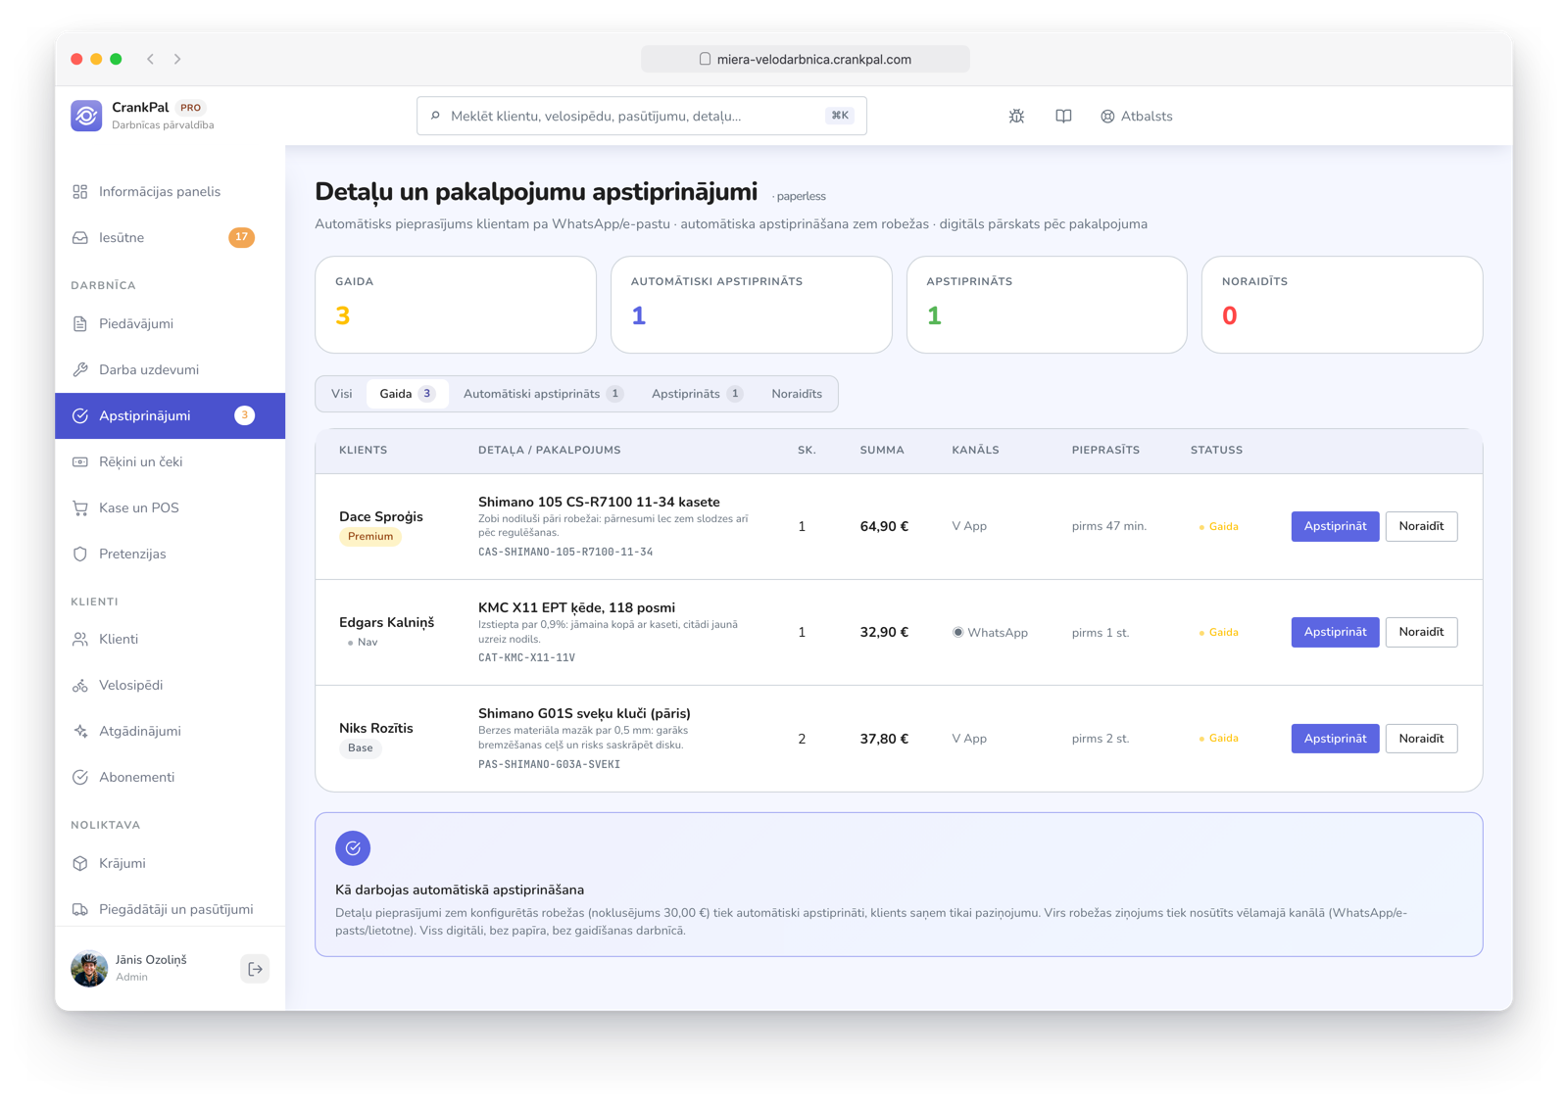Screen dimensions: 1568x1108
Task: Click the Apstiprinājumi check-circle icon in sidebar
Action: coord(80,416)
